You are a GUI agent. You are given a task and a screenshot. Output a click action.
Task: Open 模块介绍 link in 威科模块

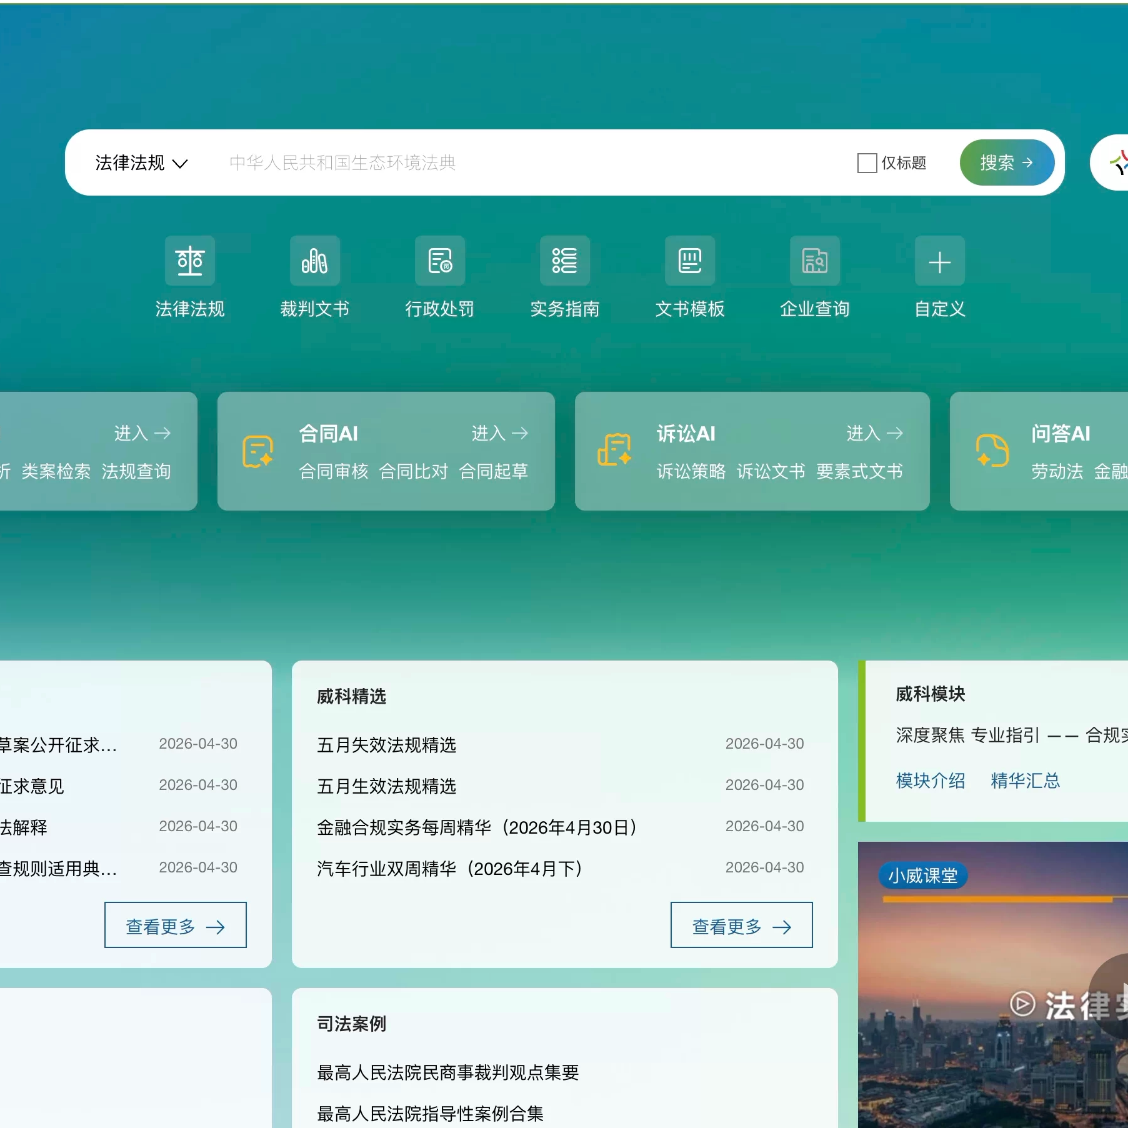(x=931, y=781)
